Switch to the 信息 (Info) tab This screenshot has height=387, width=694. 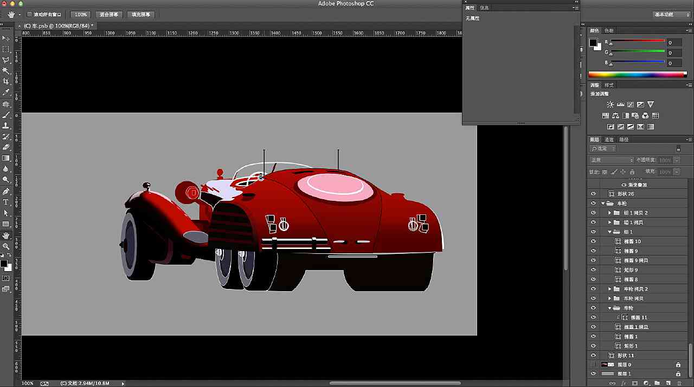point(484,8)
